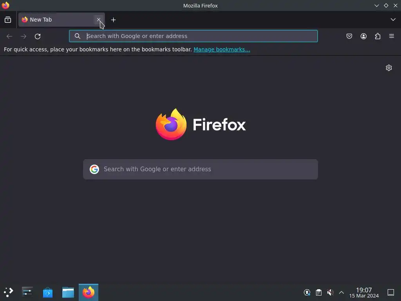
Task: Open the Firefox View tab icon
Action: (8, 20)
